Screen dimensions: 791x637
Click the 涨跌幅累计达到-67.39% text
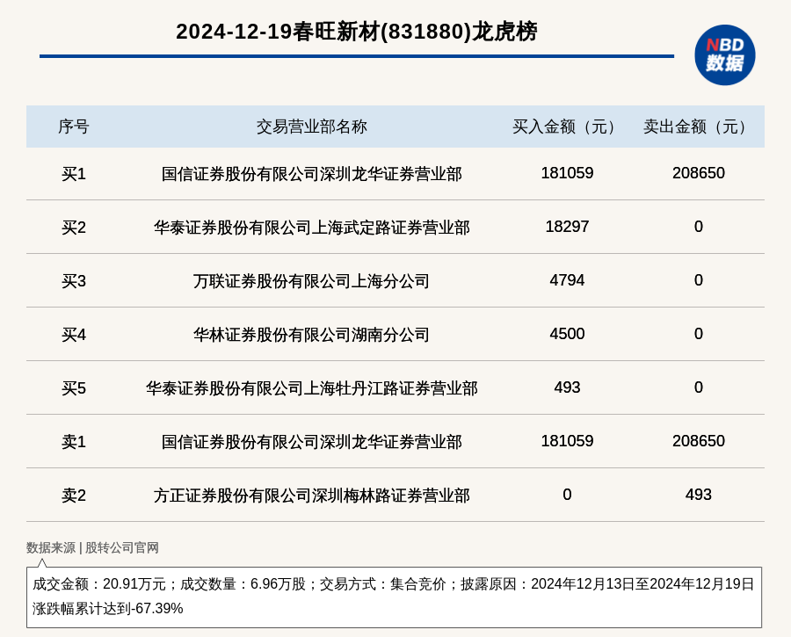[x=107, y=608]
